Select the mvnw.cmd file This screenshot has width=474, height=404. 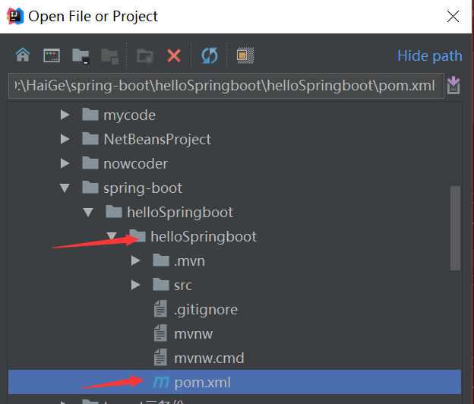(208, 358)
